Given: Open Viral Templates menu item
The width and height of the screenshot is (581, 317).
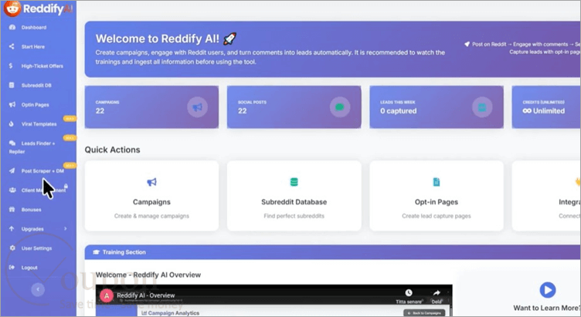Looking at the screenshot, I should click(38, 124).
